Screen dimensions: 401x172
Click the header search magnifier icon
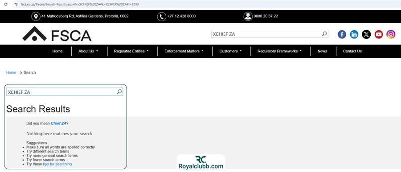point(324,34)
